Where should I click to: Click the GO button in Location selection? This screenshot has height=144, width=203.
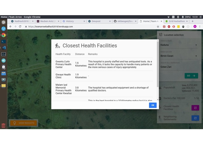(x=191, y=76)
